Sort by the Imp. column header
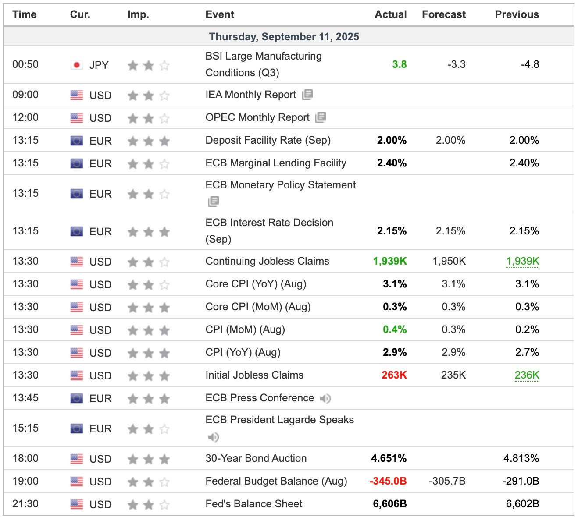 (x=138, y=14)
